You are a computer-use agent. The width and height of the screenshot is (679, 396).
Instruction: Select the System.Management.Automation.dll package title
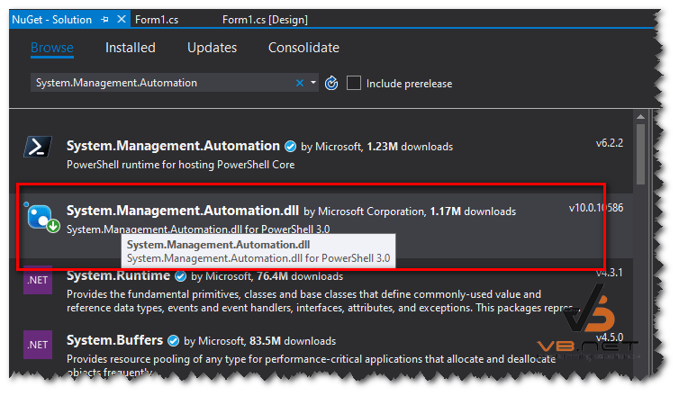[182, 211]
